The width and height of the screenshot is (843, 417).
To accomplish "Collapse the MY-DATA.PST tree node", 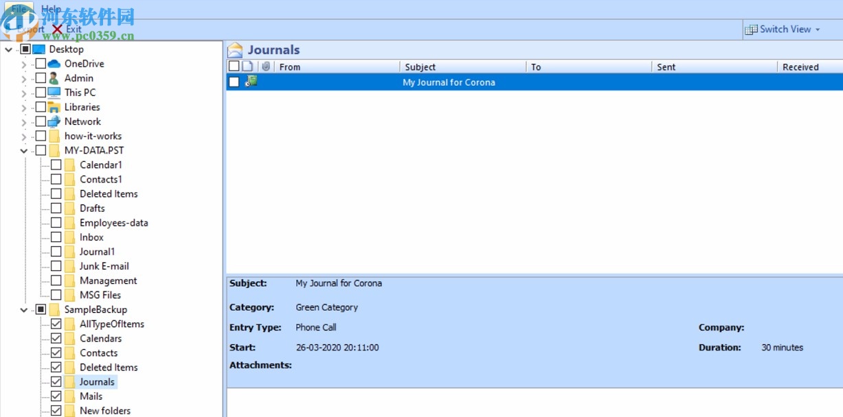I will (x=22, y=150).
